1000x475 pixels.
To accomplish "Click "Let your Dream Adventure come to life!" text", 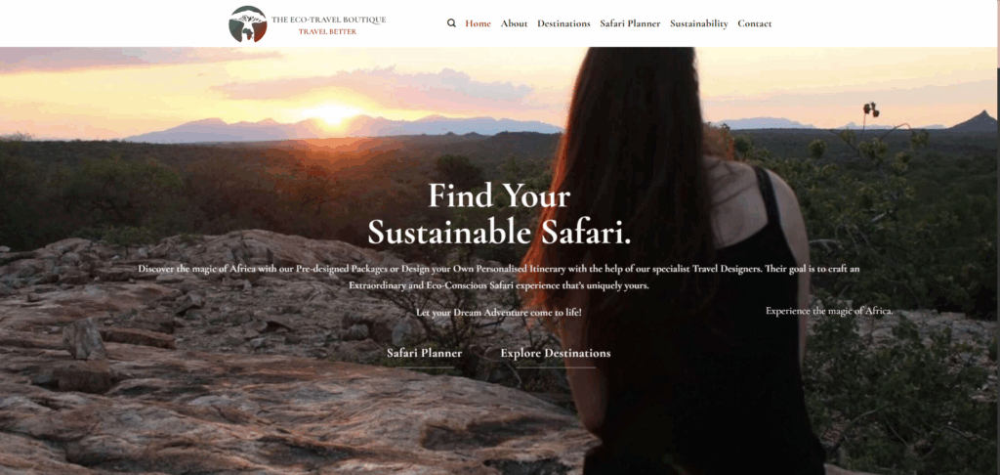I will [x=499, y=312].
